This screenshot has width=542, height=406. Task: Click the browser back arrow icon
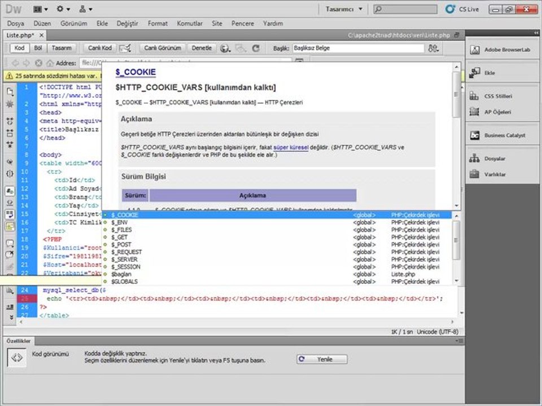tap(15, 63)
